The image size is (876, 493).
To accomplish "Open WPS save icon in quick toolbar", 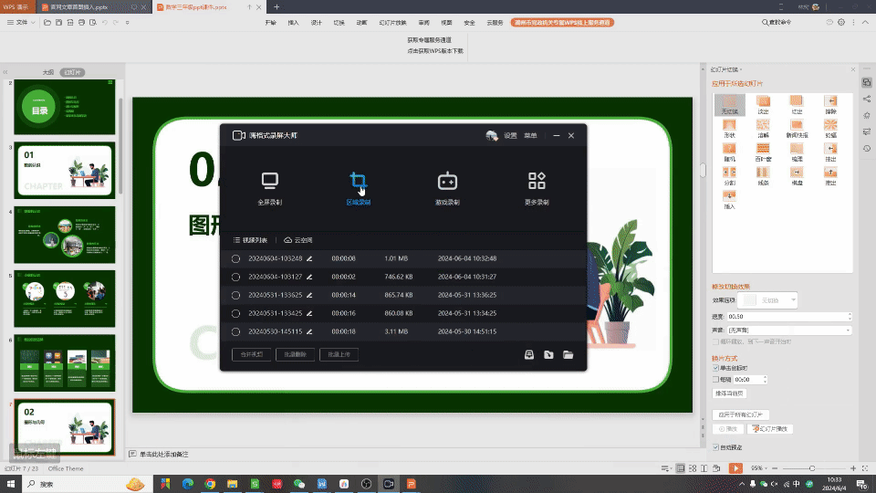I will [x=58, y=22].
